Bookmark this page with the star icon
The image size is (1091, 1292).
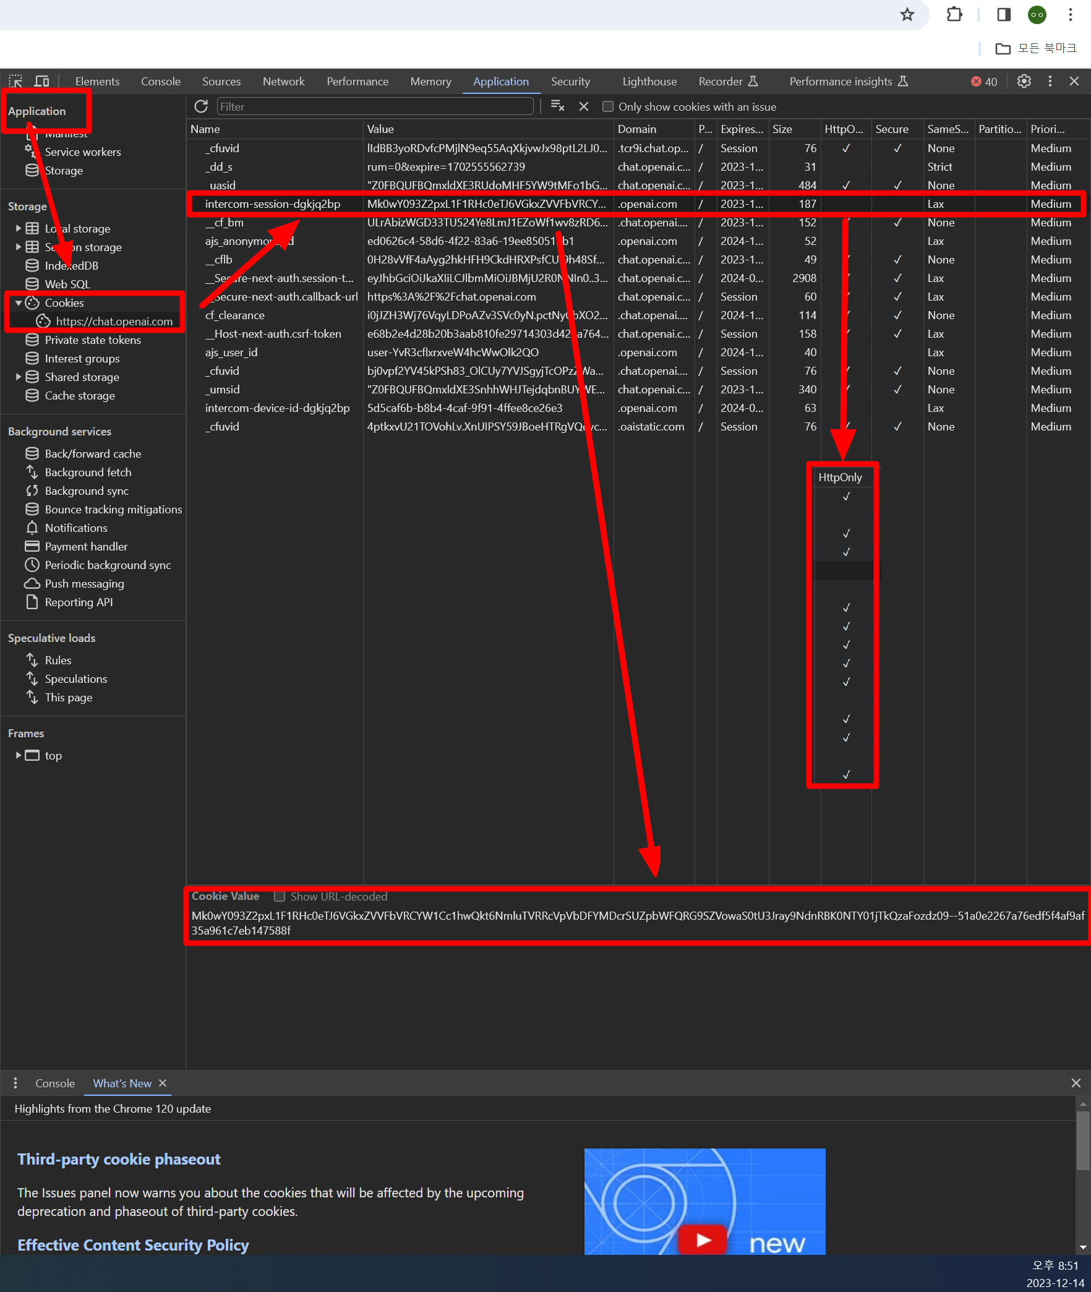(907, 15)
